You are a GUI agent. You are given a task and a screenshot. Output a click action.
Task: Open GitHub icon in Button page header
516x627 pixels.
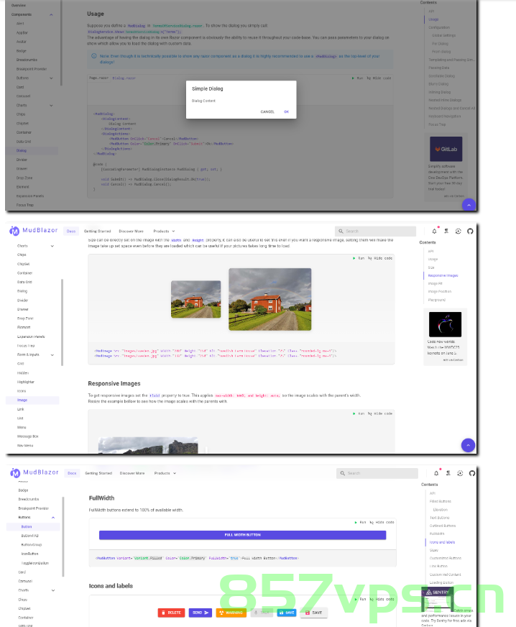472,473
